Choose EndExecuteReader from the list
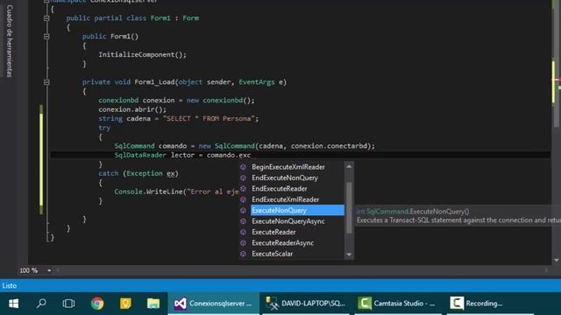Image resolution: width=561 pixels, height=315 pixels. pyautogui.click(x=280, y=189)
